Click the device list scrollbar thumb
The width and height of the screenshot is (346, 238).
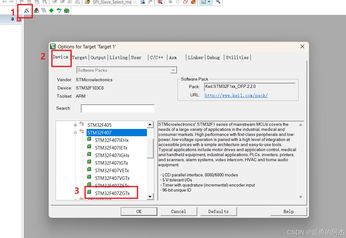pyautogui.click(x=150, y=148)
